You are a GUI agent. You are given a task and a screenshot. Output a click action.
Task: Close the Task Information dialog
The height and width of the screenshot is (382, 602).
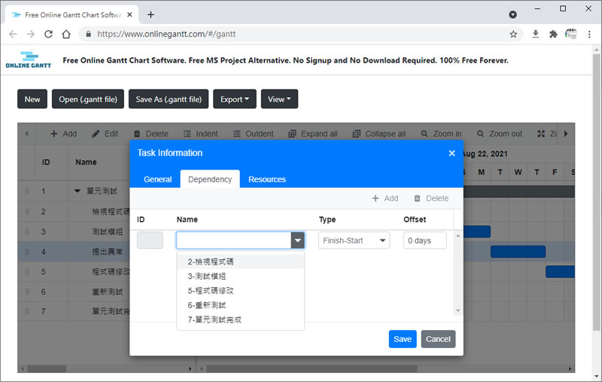452,154
